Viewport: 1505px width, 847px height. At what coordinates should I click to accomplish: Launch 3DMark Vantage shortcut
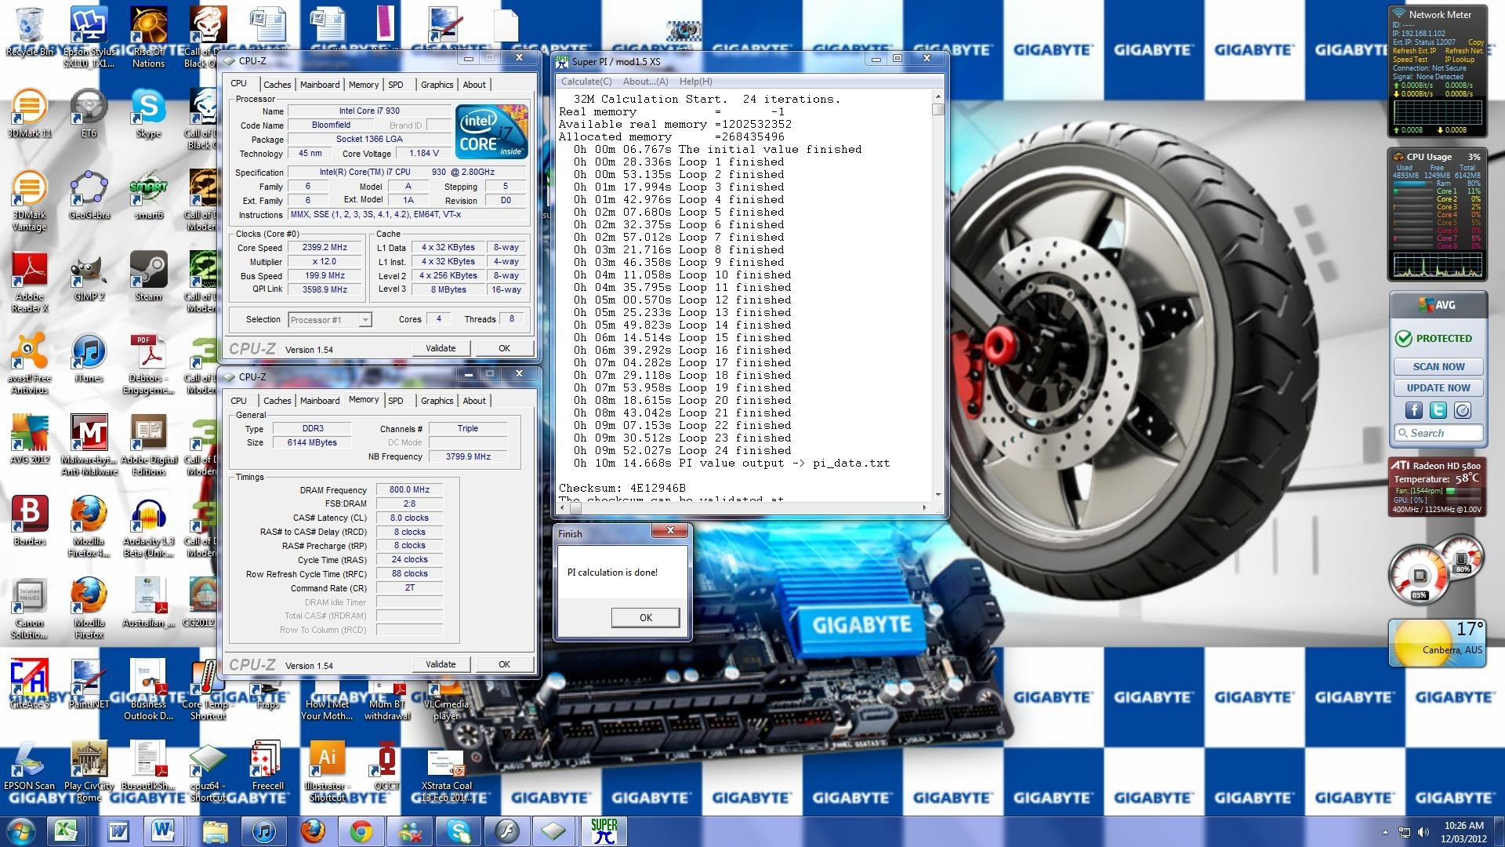click(30, 200)
